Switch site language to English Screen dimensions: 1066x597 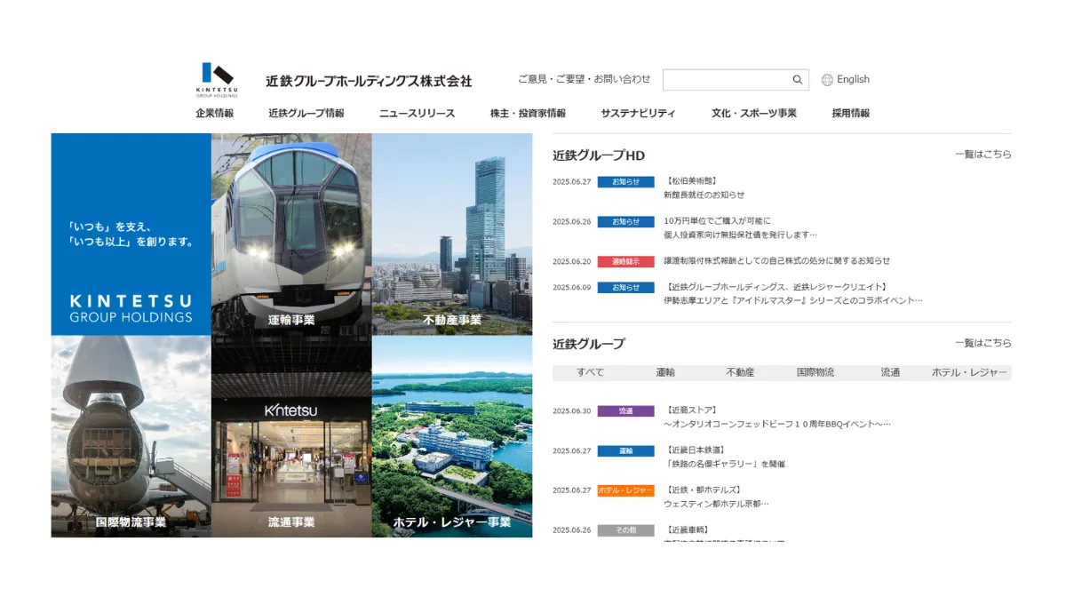point(853,80)
